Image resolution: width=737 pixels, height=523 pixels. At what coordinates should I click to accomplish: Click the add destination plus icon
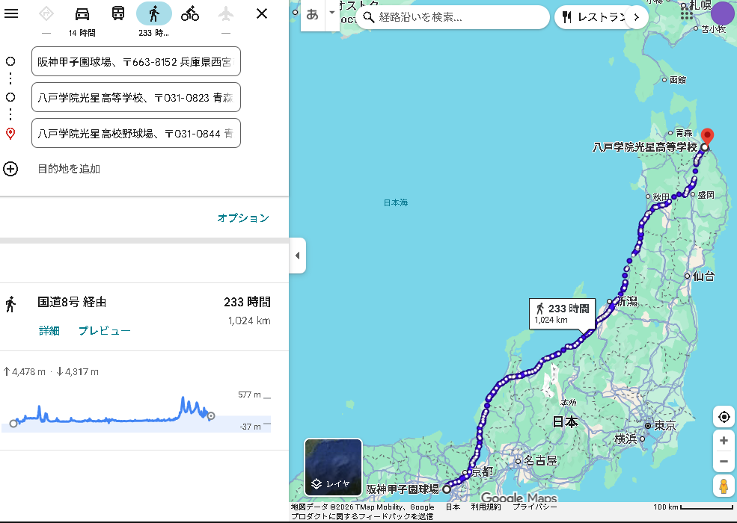[x=10, y=169]
